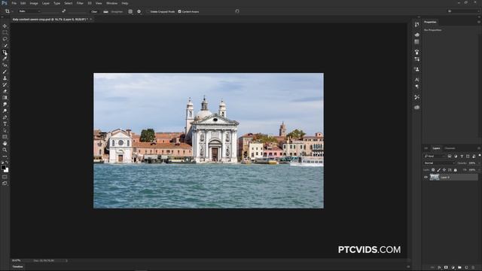482x271 pixels.
Task: Open the layer filter Kind dropdown
Action: tap(435, 157)
